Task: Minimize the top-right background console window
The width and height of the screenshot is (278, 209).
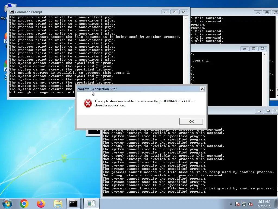Action: [x=258, y=13]
